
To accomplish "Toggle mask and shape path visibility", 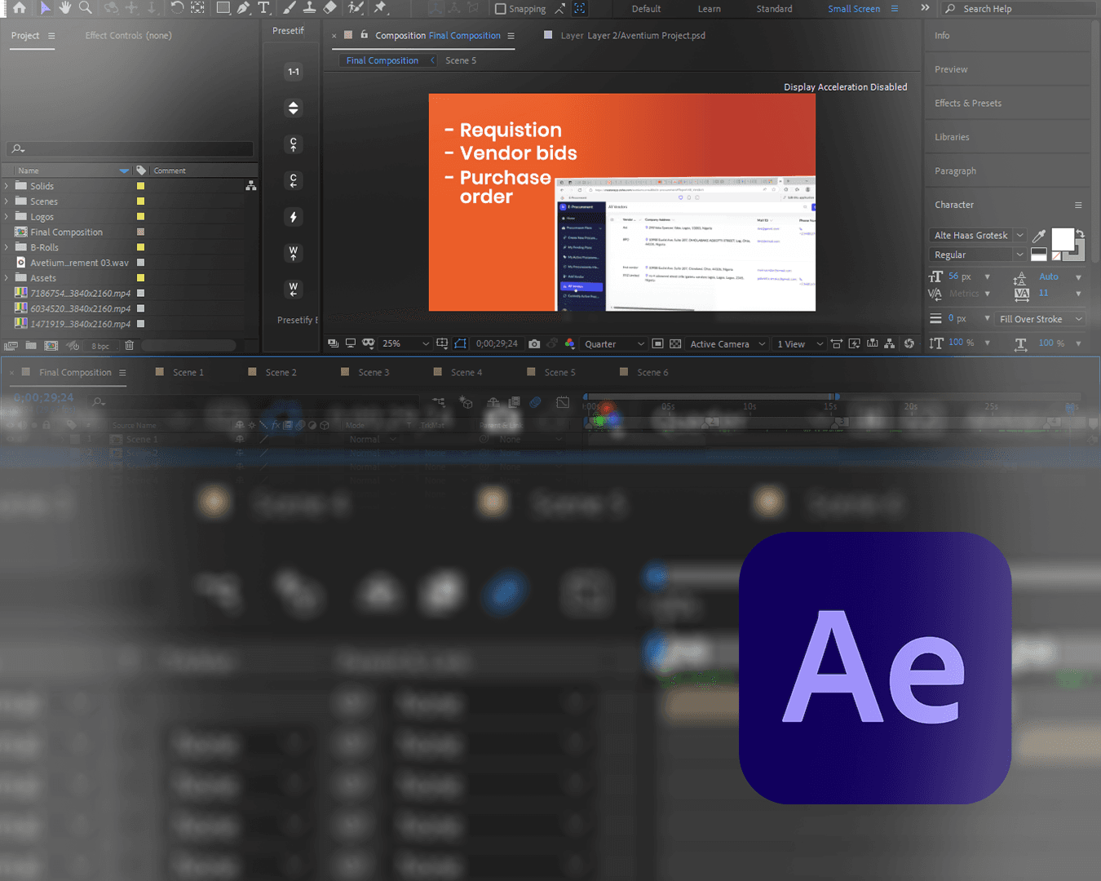I will pyautogui.click(x=460, y=343).
